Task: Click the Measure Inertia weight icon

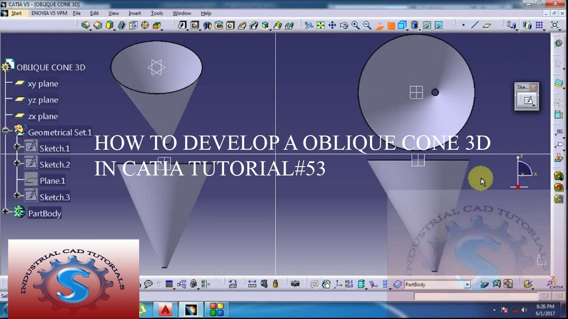Action: tap(275, 284)
